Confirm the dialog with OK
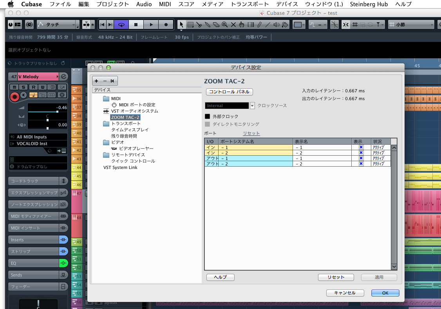This screenshot has width=441, height=309. pyautogui.click(x=385, y=293)
